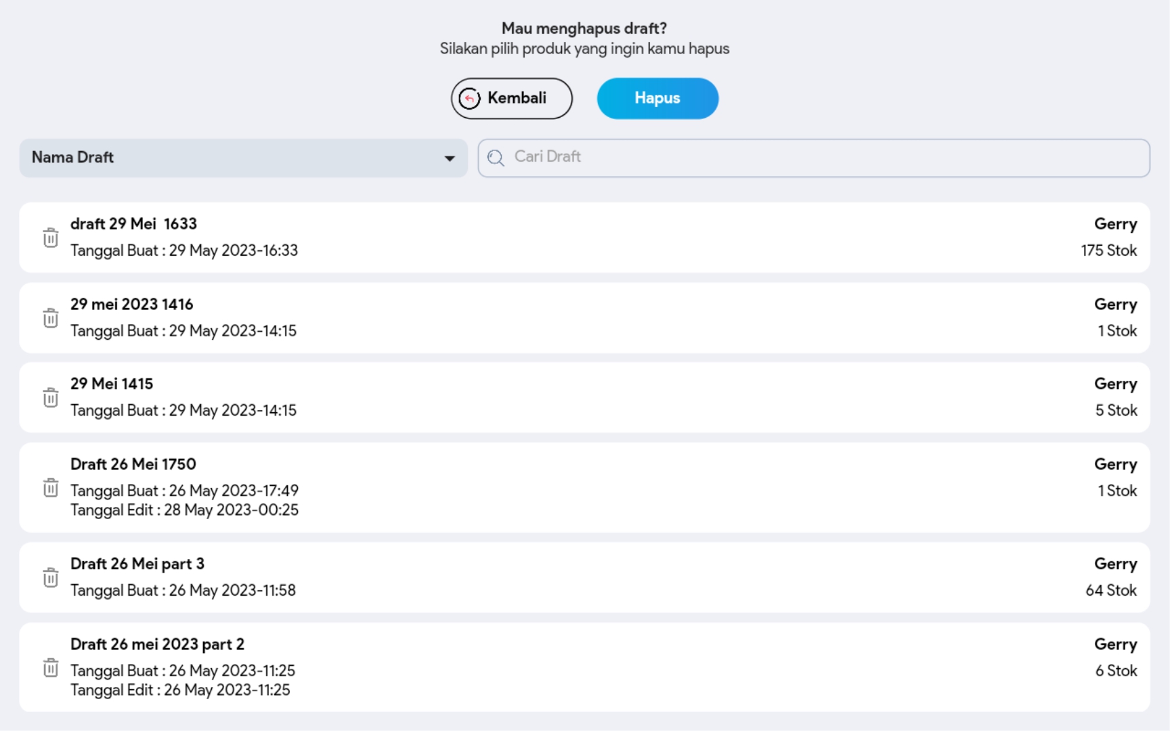Click trash icon beside 29 Mei 1415
1170x731 pixels.
[x=51, y=397]
